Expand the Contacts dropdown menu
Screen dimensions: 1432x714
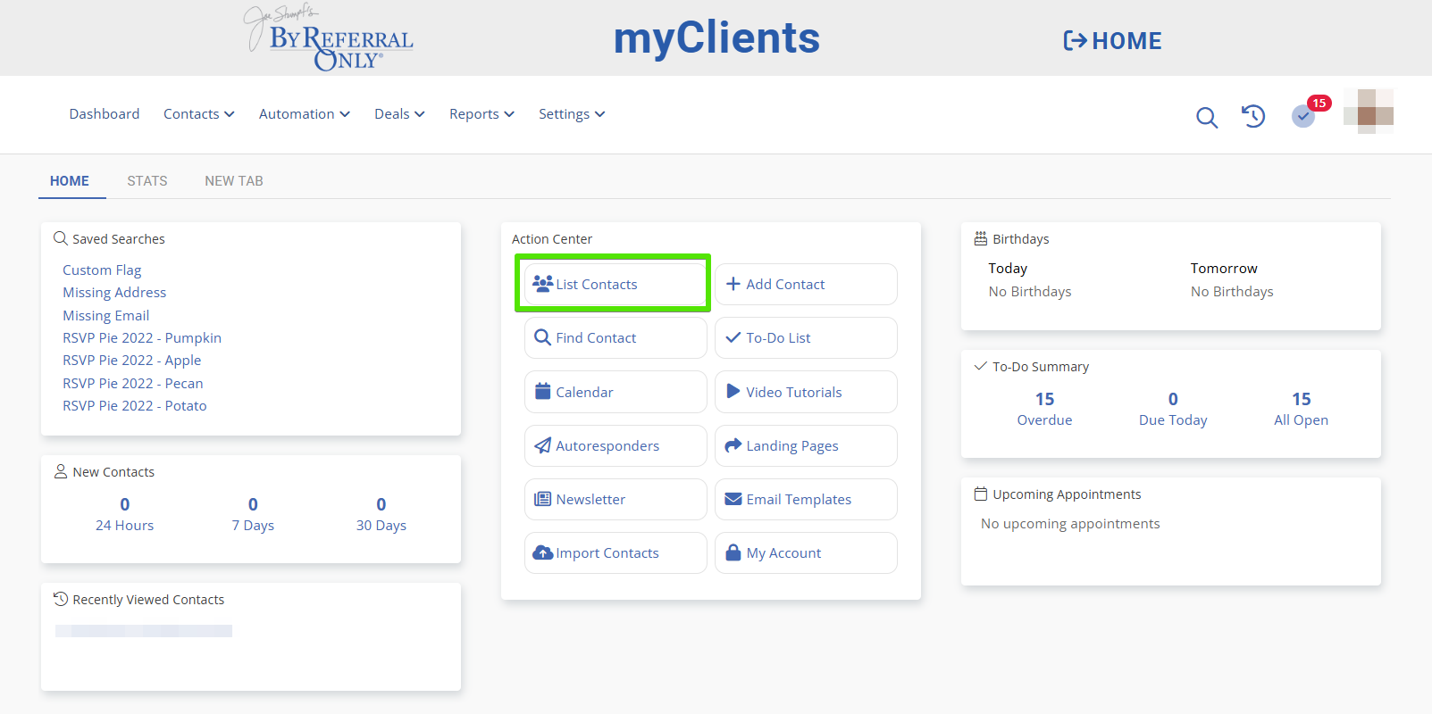(198, 114)
